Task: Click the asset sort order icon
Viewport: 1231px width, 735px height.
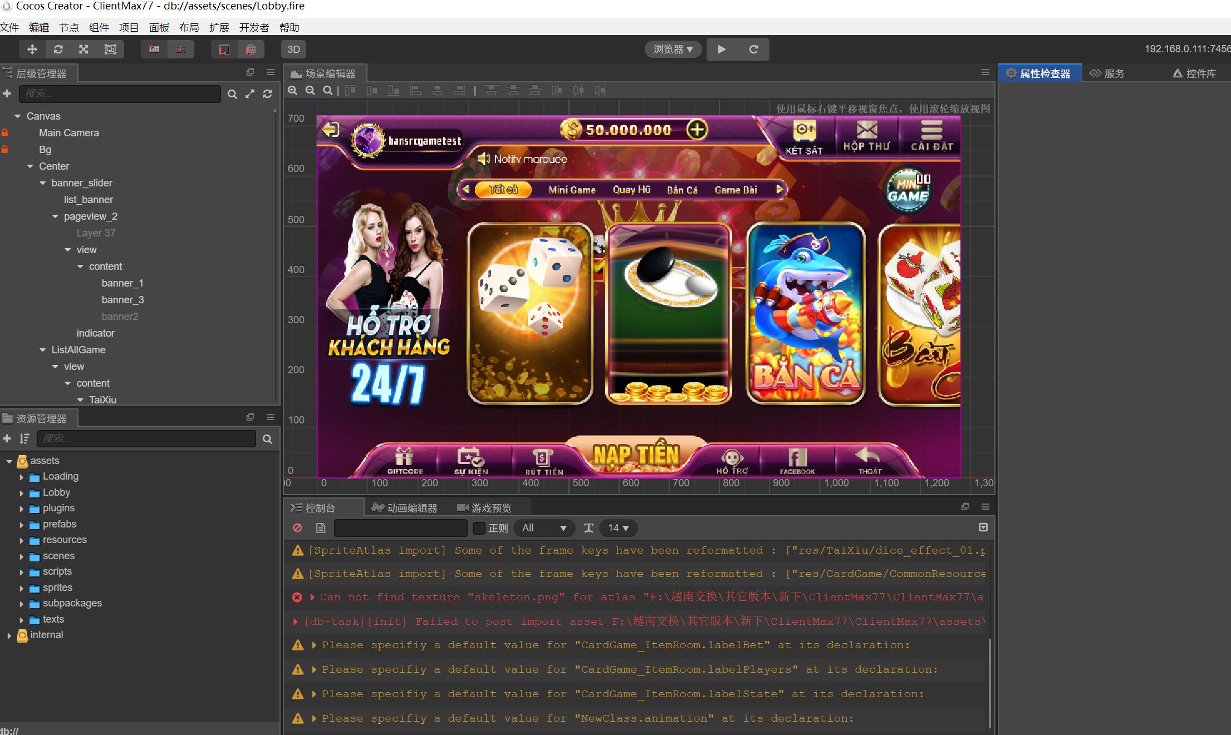Action: (24, 439)
